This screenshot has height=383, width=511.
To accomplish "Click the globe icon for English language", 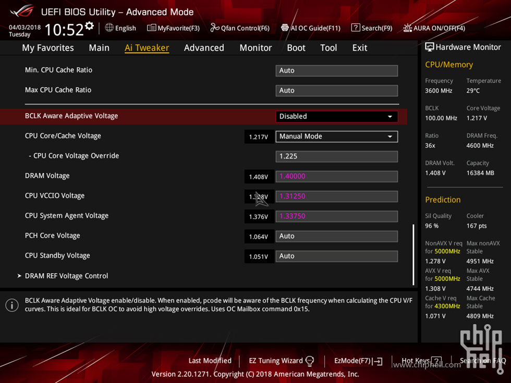I will pyautogui.click(x=109, y=28).
